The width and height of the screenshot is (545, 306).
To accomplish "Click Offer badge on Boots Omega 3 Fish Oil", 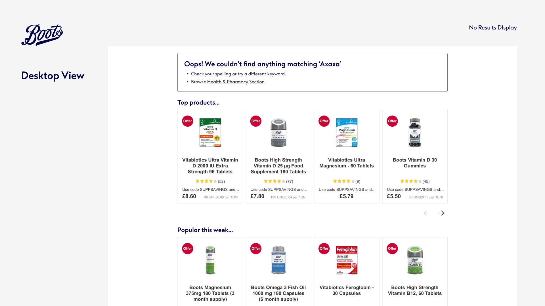I will [x=255, y=248].
